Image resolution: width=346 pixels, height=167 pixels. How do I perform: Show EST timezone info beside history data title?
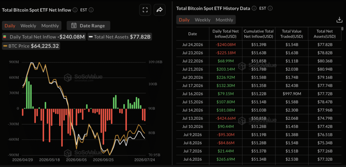270,8
